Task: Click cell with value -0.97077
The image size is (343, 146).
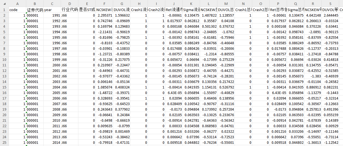Action: click(104, 76)
